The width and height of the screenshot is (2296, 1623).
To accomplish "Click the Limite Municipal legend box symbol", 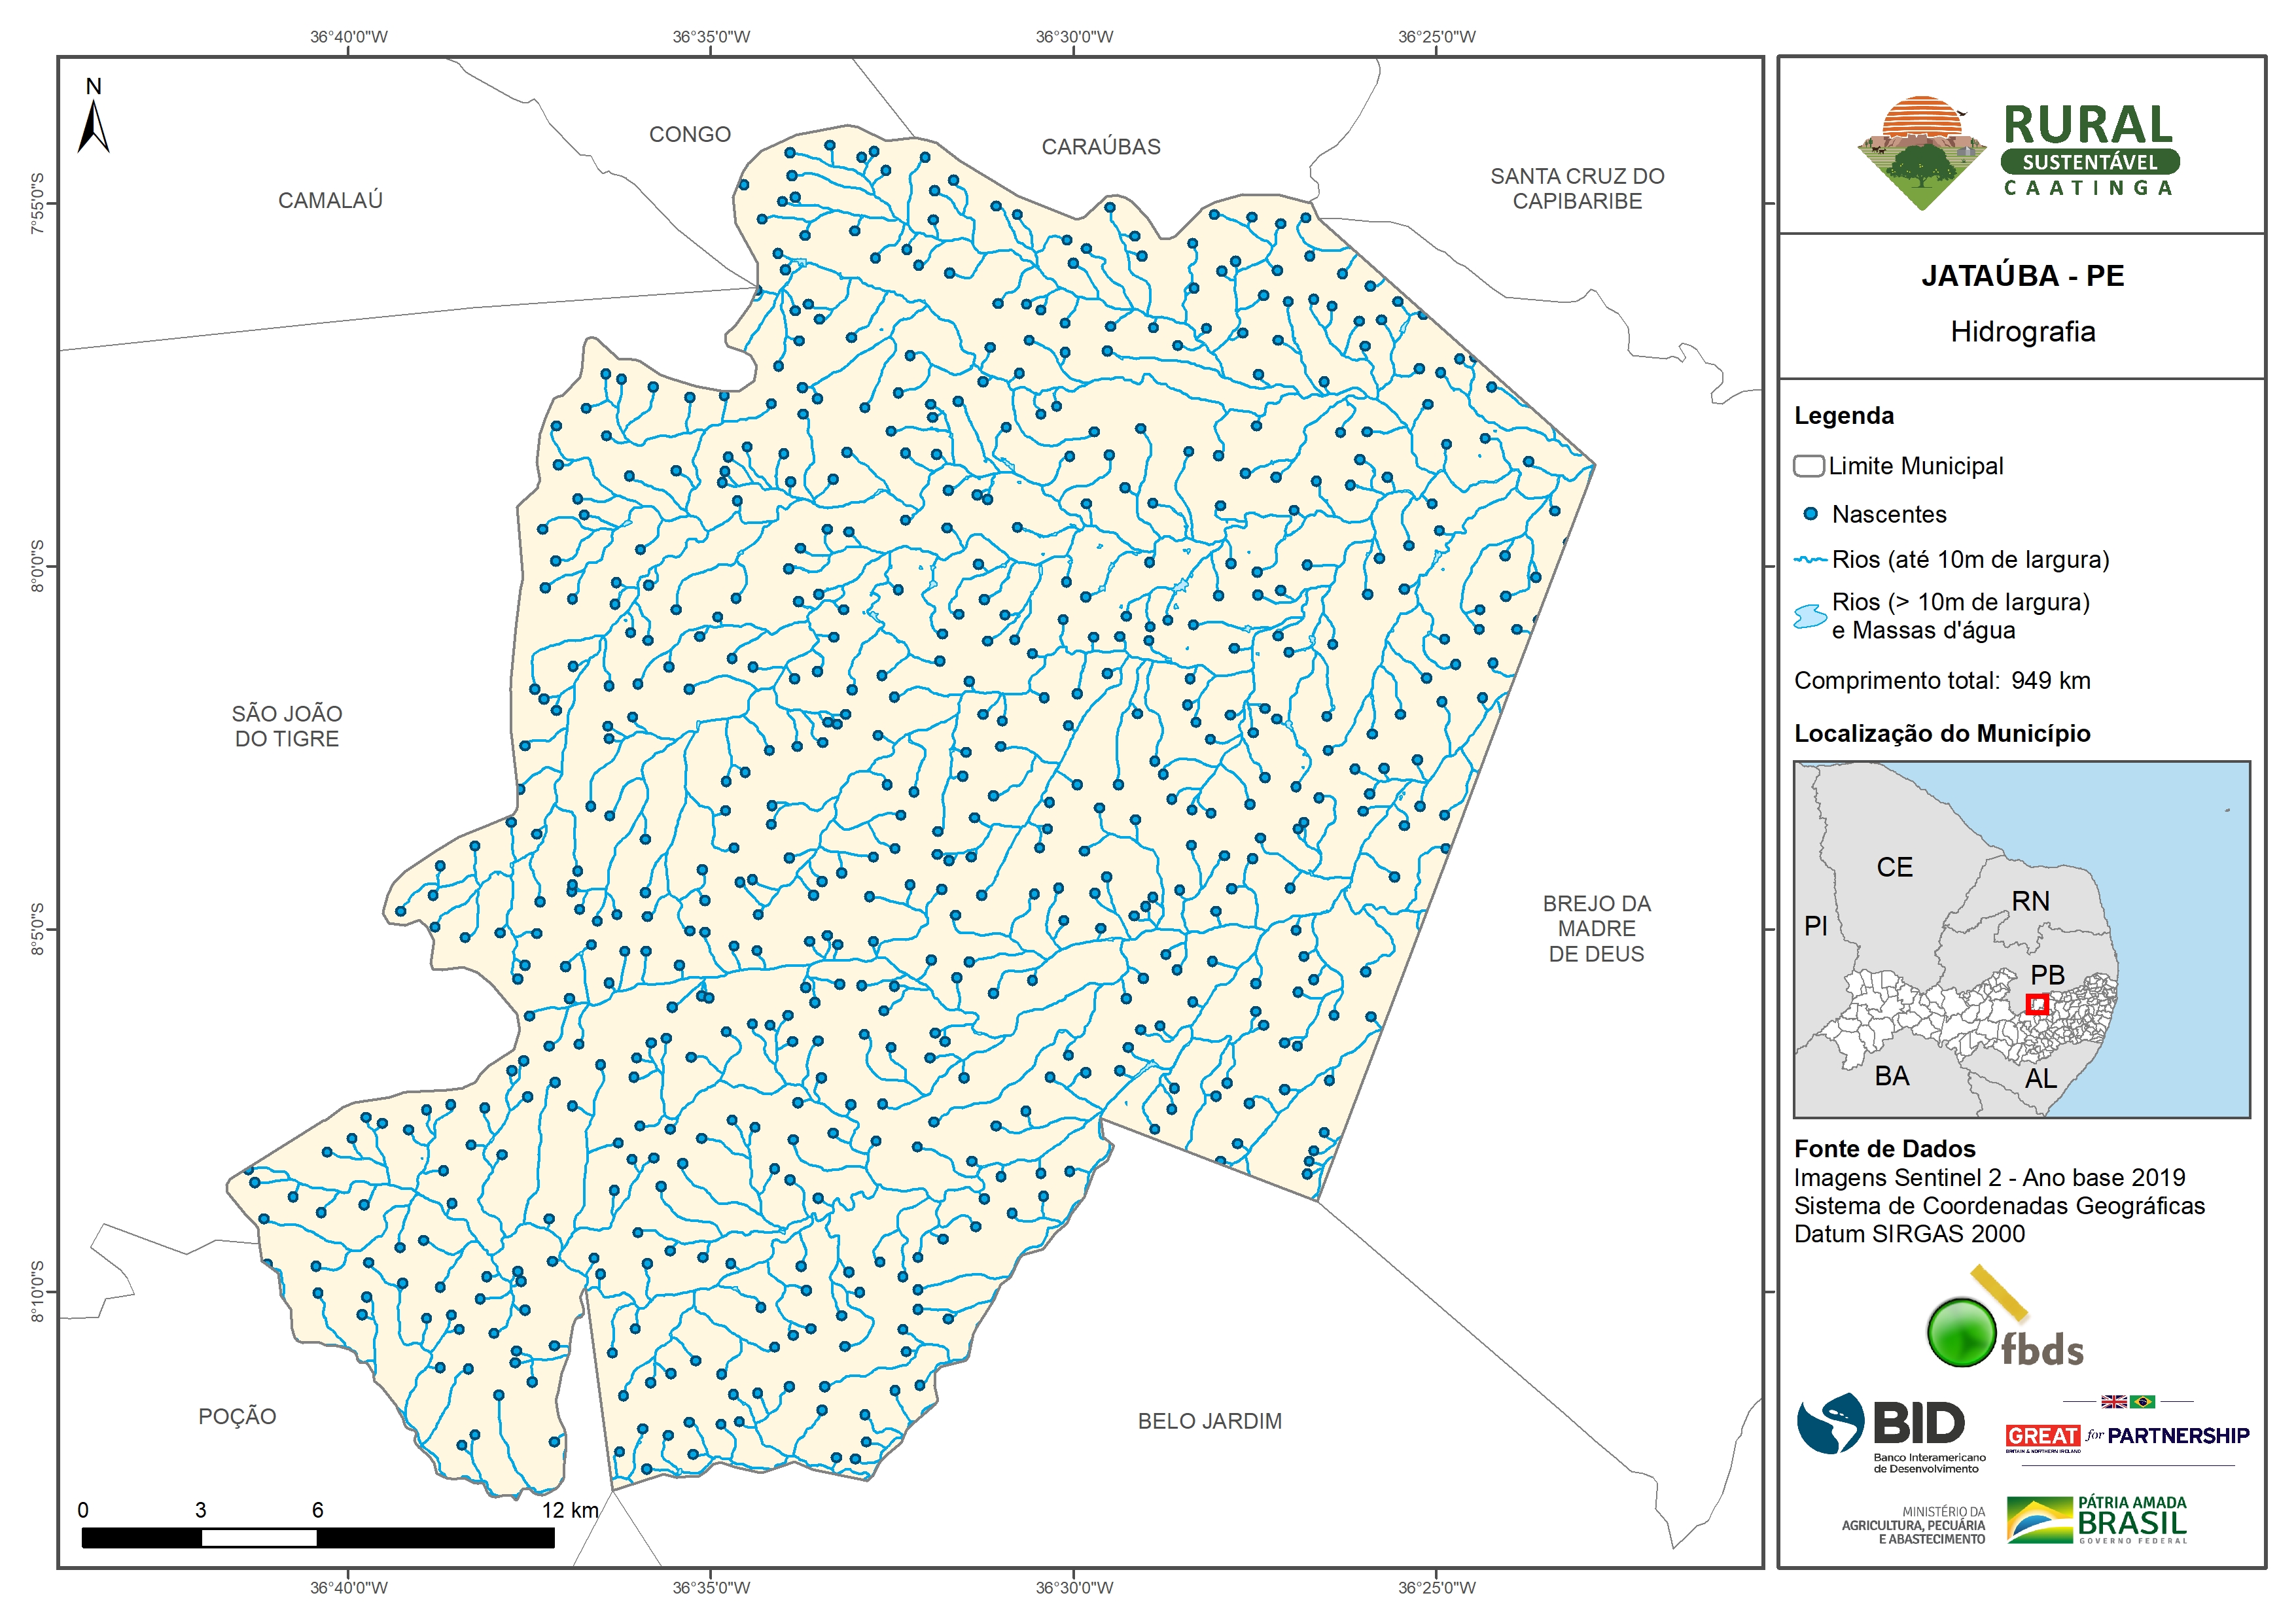I will tap(1808, 466).
